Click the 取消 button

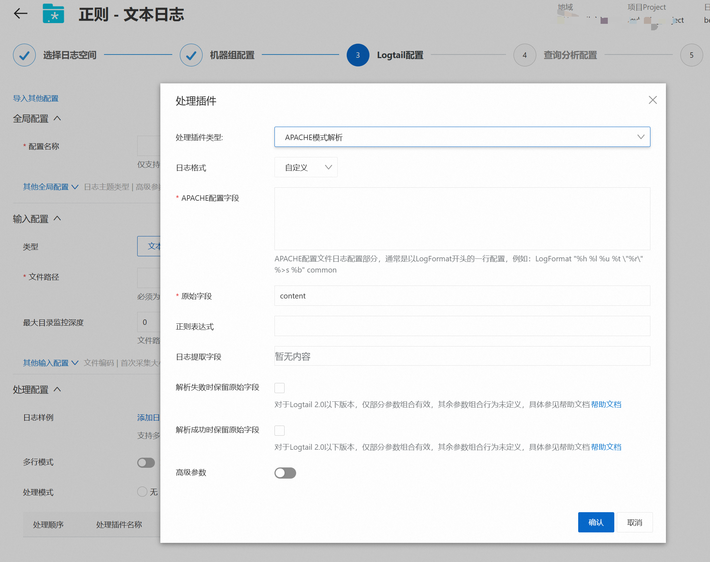[635, 522]
